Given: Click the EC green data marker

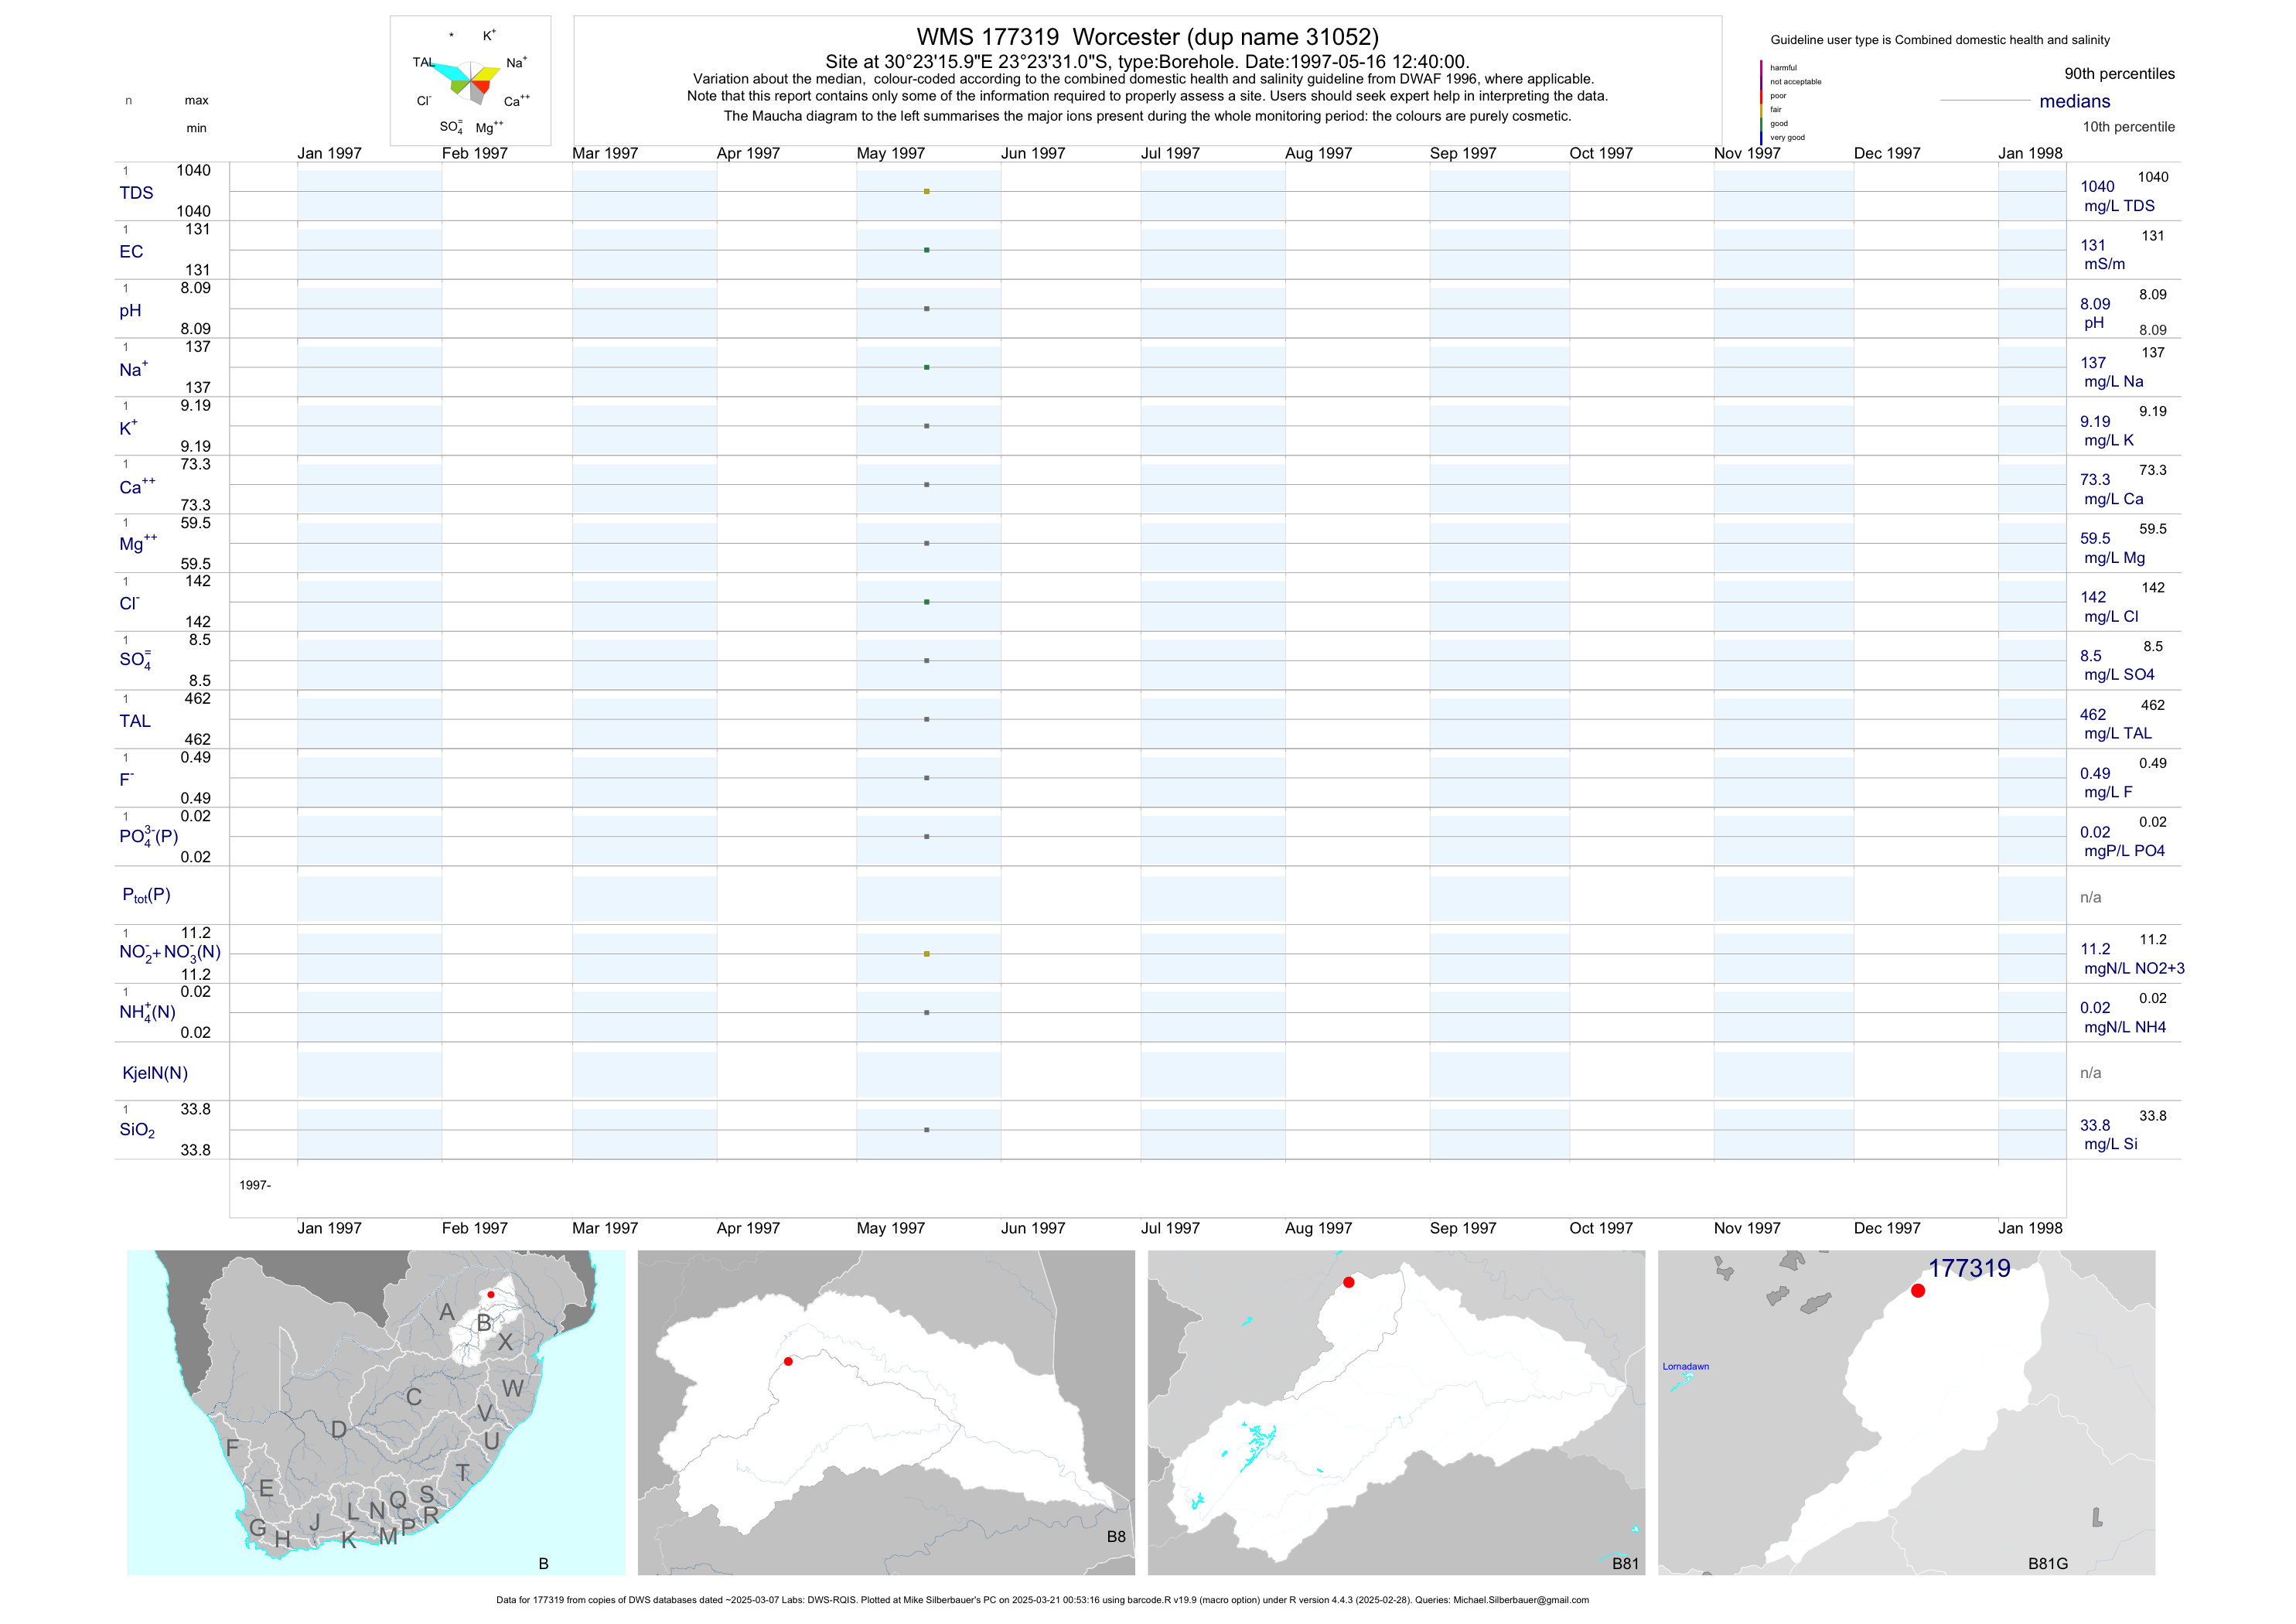Looking at the screenshot, I should 927,250.
